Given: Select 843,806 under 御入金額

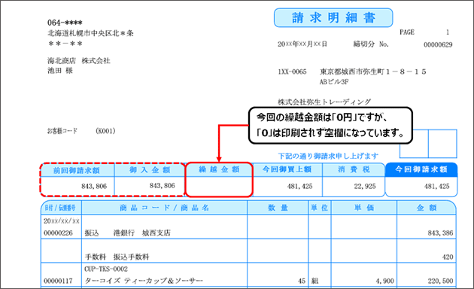Looking at the screenshot, I should pyautogui.click(x=163, y=186).
